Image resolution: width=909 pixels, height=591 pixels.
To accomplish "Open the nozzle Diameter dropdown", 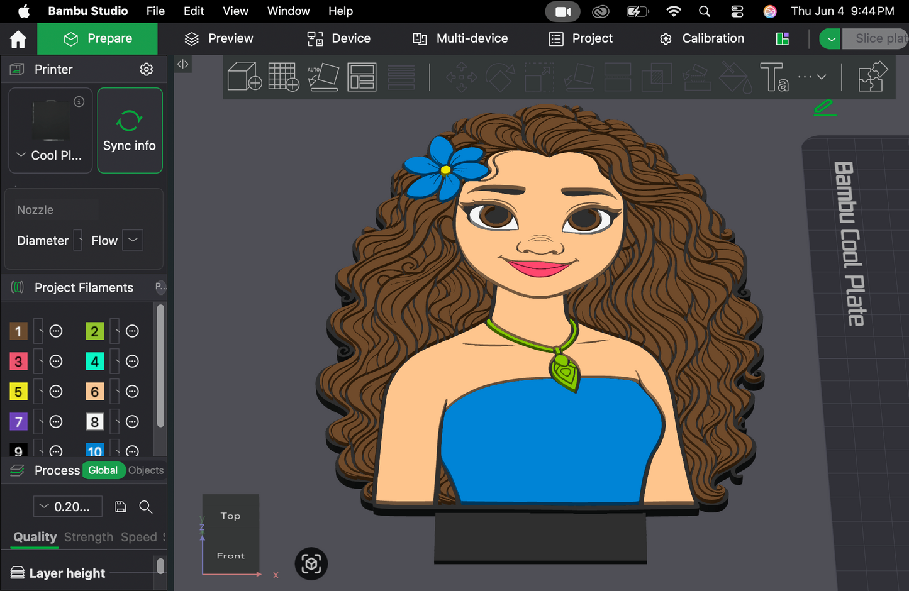I will click(79, 240).
